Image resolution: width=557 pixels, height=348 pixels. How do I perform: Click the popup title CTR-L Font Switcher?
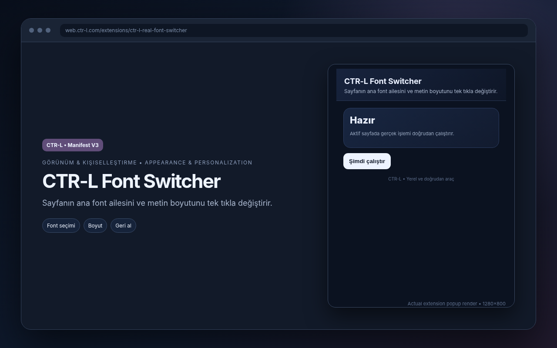(x=383, y=81)
